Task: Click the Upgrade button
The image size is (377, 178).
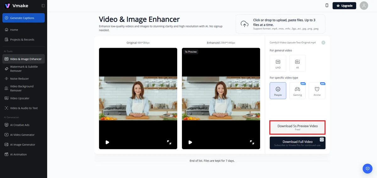Action: [344, 6]
